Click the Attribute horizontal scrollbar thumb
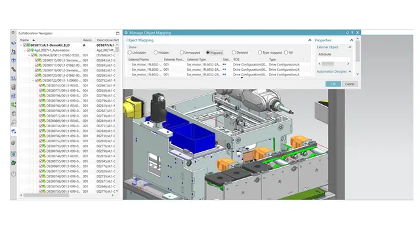Image resolution: width=420 pixels, height=236 pixels. pos(328,64)
